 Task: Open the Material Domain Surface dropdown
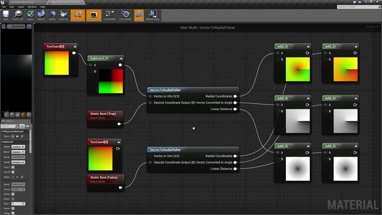19,147
